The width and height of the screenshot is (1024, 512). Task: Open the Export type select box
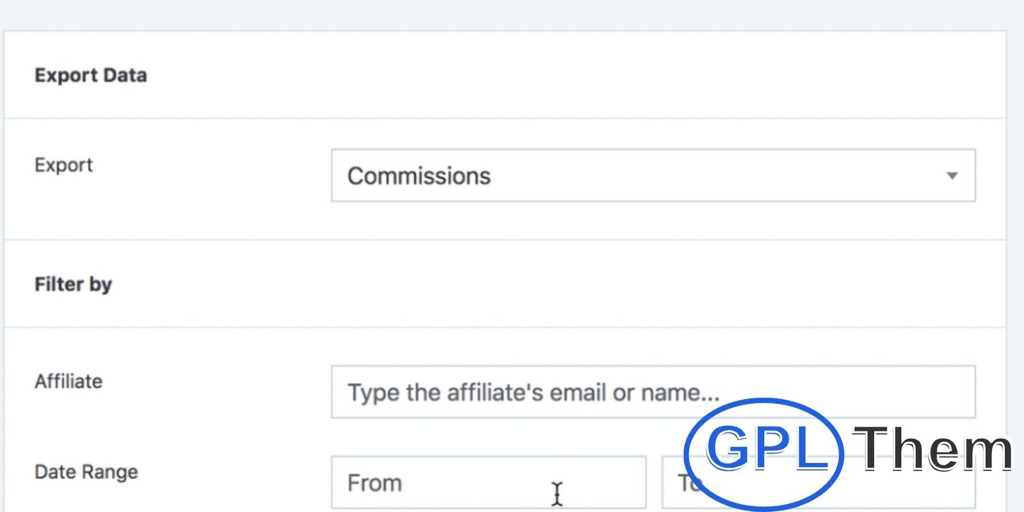(653, 175)
